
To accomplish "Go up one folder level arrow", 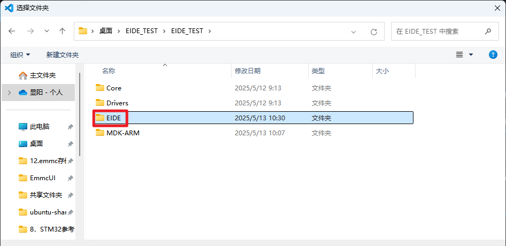I will [x=62, y=31].
